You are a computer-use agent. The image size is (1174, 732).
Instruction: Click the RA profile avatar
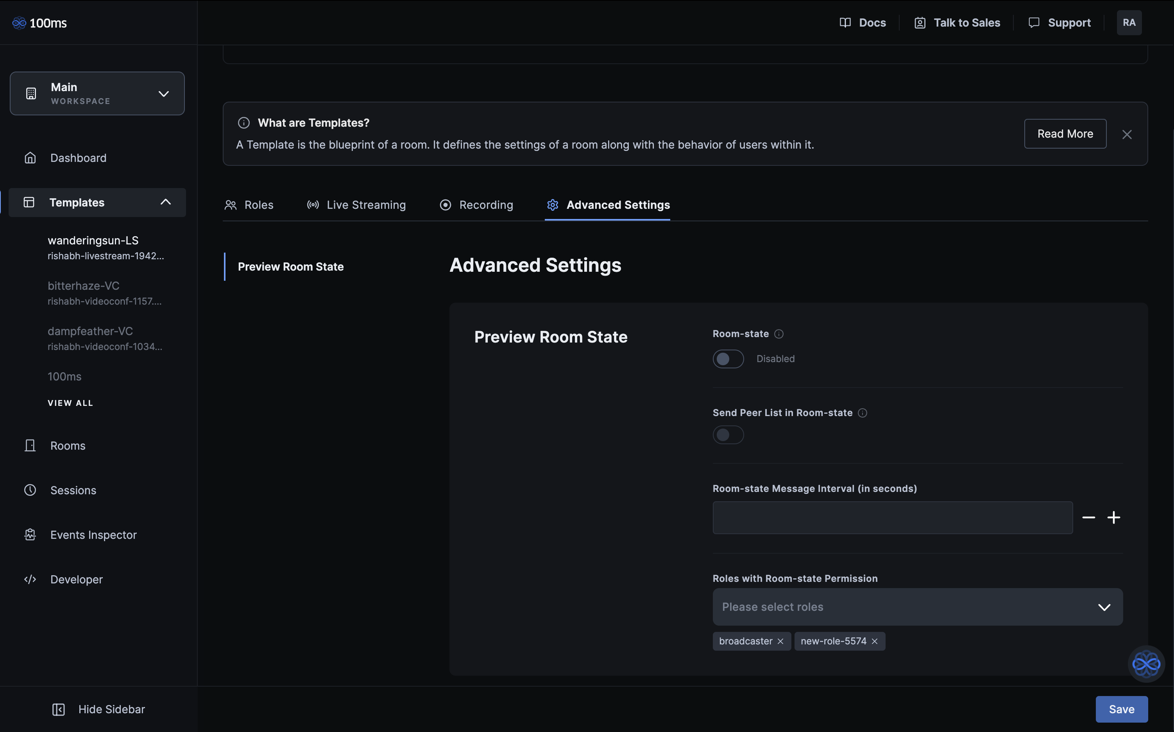[1129, 23]
